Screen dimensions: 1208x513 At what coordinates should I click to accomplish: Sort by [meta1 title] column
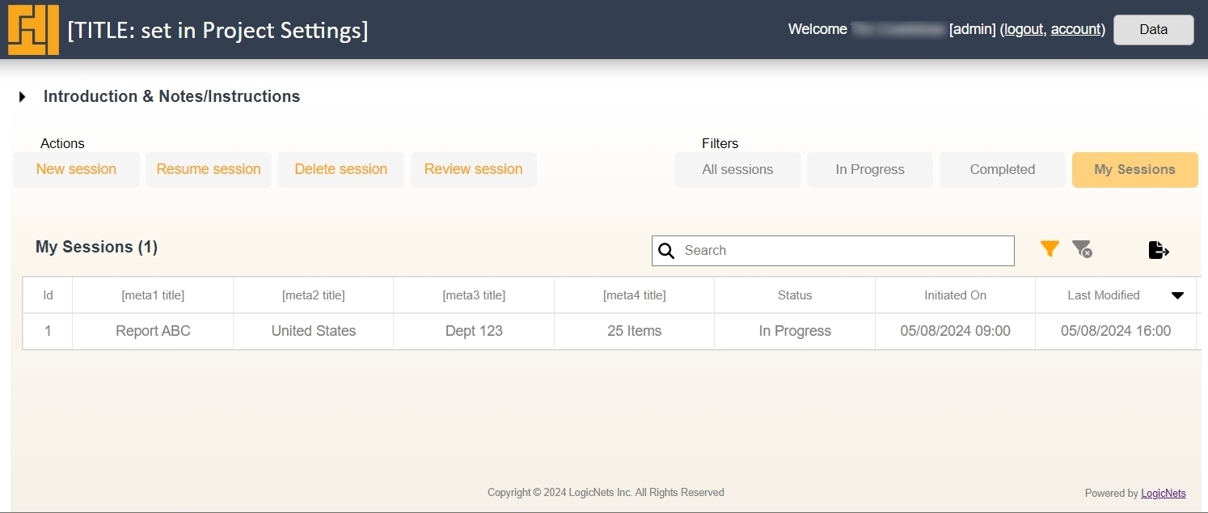pos(153,295)
